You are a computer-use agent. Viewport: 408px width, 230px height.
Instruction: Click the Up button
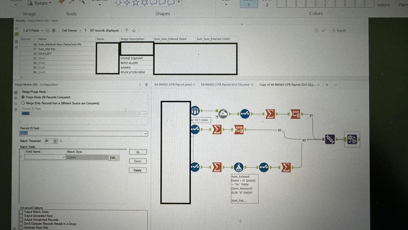tap(138, 152)
